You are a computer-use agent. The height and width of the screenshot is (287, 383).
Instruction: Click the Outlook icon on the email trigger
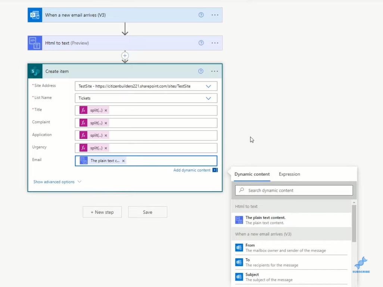point(35,15)
